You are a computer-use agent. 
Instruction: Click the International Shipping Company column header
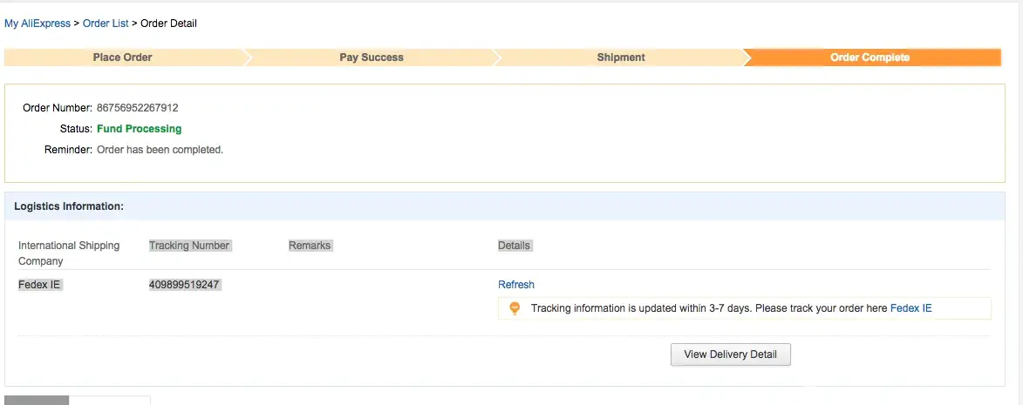pos(69,253)
